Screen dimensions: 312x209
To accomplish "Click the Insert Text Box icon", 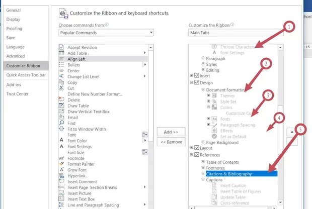I will point(61,199).
